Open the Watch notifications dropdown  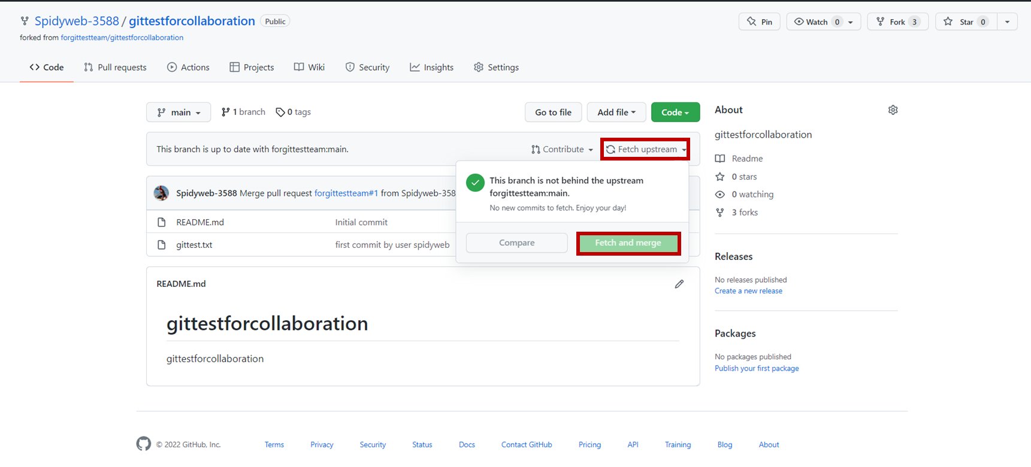(x=824, y=22)
